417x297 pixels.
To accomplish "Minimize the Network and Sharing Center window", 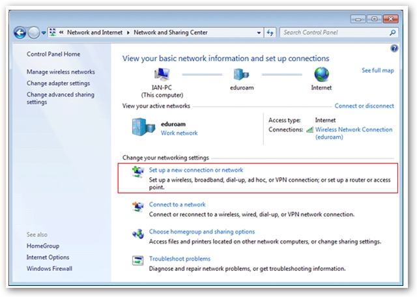I will pos(358,19).
